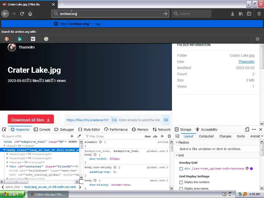Check Display line numbers
Screen dimensions: 264x198
pyautogui.click(x=181, y=182)
